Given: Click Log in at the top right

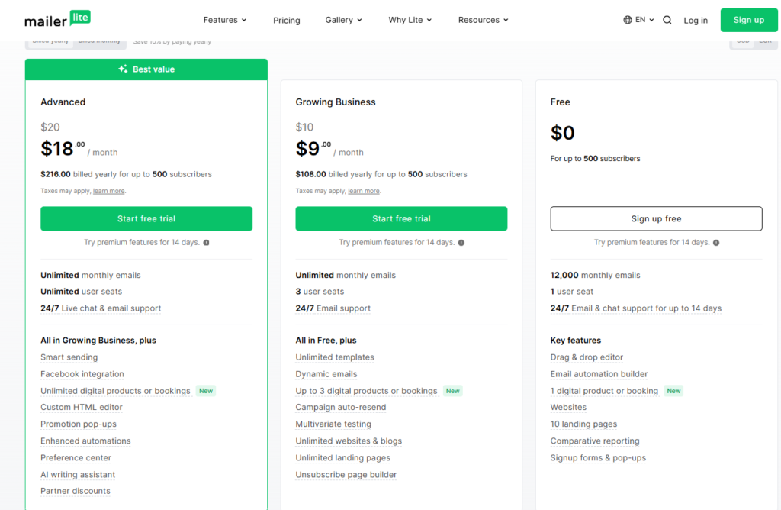Looking at the screenshot, I should point(696,20).
